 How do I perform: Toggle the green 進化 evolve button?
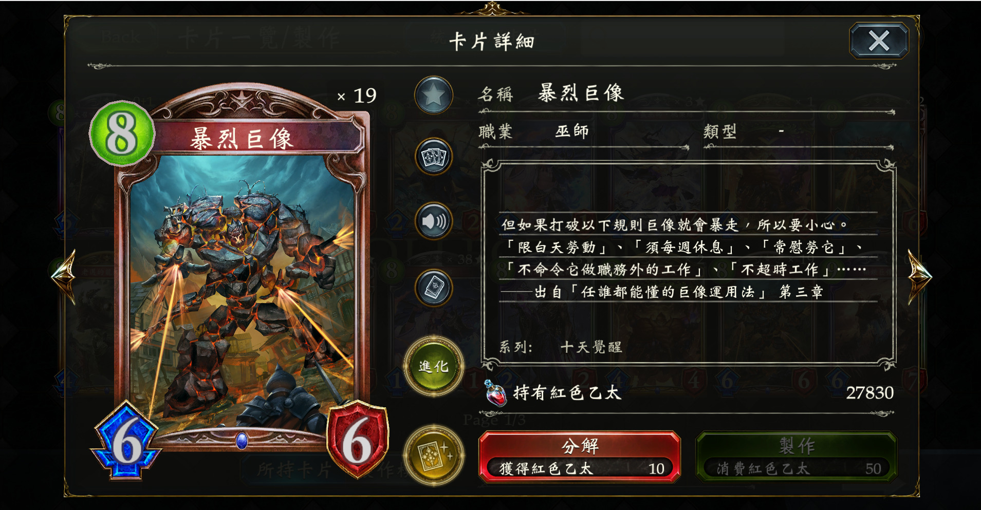click(434, 366)
